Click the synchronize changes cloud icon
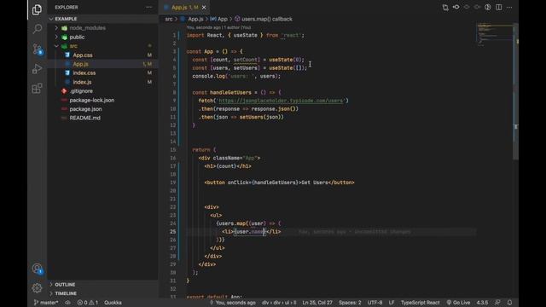The height and width of the screenshot is (307, 546). (x=67, y=303)
